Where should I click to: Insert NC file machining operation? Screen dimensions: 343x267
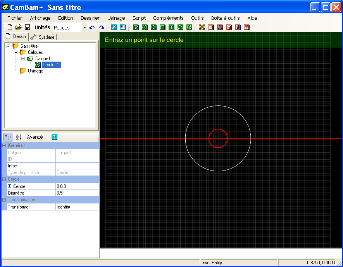click(x=247, y=28)
